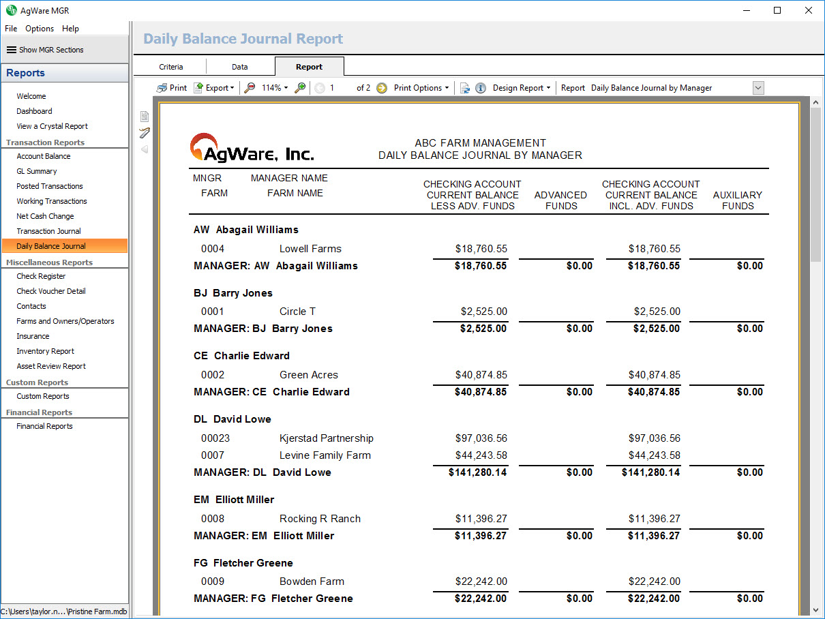
Task: Open the 114% zoom level dropdown
Action: (275, 88)
